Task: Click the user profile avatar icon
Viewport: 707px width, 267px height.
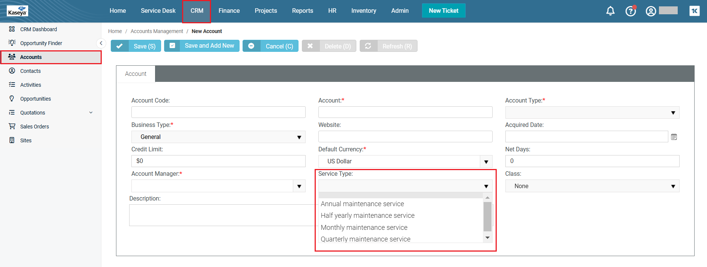Action: [x=651, y=11]
